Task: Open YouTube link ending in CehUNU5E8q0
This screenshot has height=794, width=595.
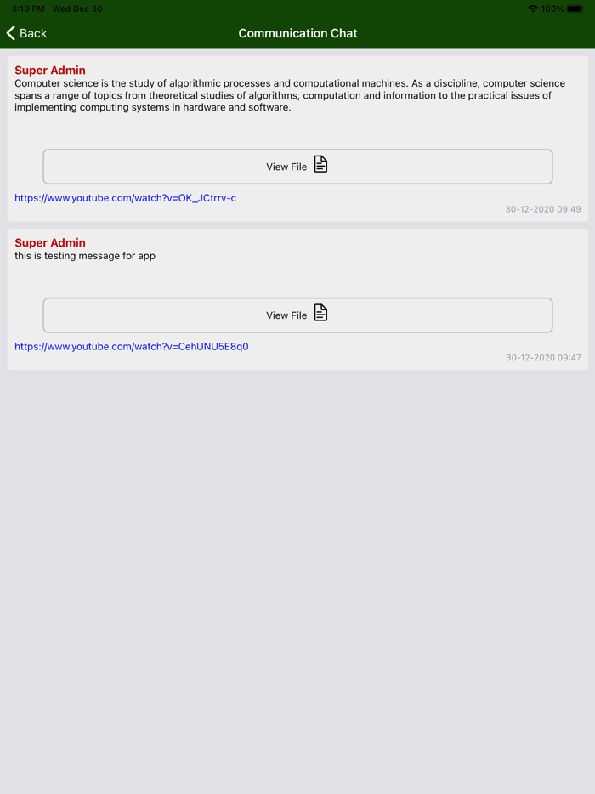Action: [131, 346]
